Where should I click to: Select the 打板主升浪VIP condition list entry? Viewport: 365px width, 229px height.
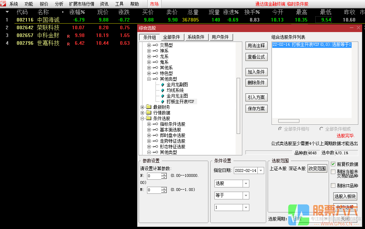click(x=312, y=45)
